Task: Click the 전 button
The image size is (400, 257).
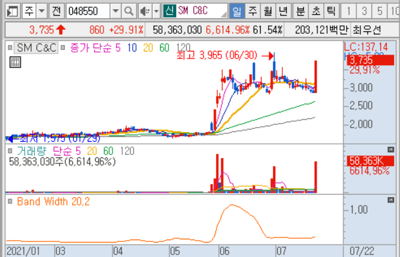Action: [x=56, y=11]
